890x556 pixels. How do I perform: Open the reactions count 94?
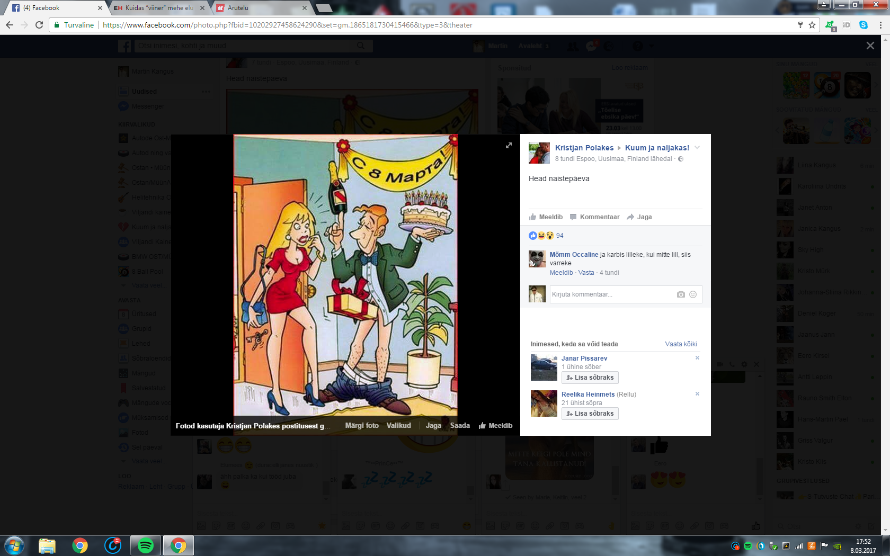pos(559,236)
